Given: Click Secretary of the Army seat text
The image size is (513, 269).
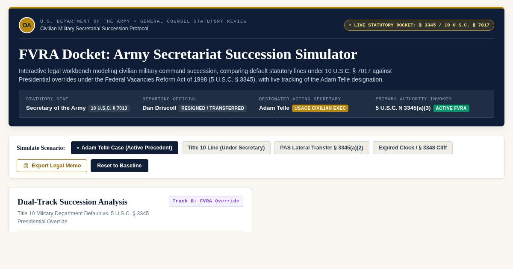Looking at the screenshot, I should click(56, 108).
